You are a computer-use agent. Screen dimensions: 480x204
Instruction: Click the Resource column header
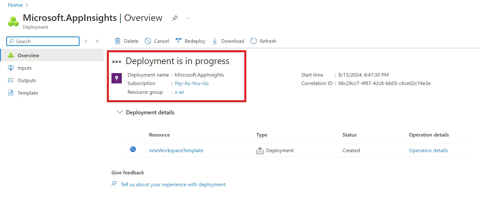pos(159,135)
